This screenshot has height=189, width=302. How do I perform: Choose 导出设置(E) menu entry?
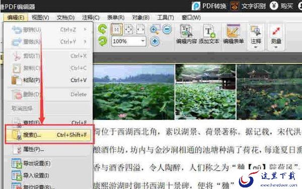48,163
